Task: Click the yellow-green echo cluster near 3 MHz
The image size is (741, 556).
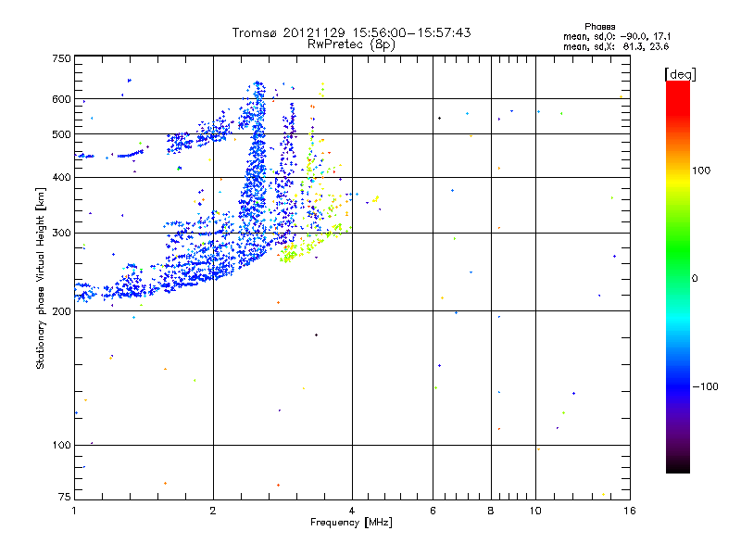Action: (291, 253)
